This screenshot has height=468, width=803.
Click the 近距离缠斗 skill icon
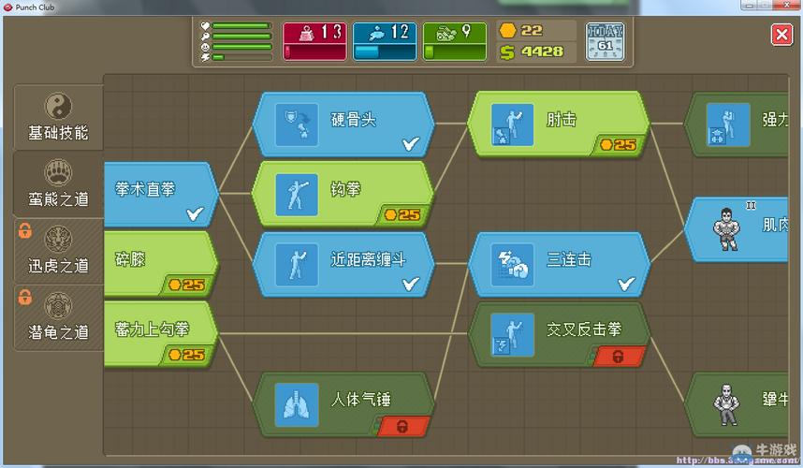(x=297, y=265)
